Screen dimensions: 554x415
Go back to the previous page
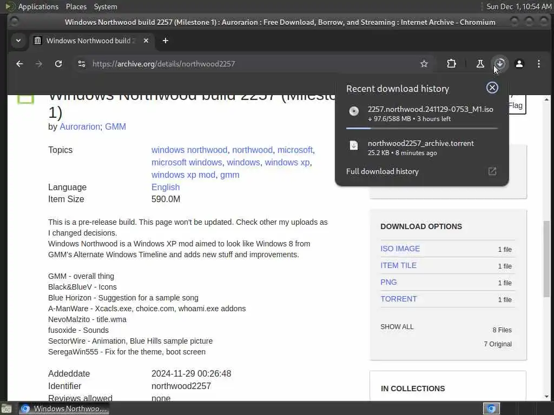pos(20,64)
